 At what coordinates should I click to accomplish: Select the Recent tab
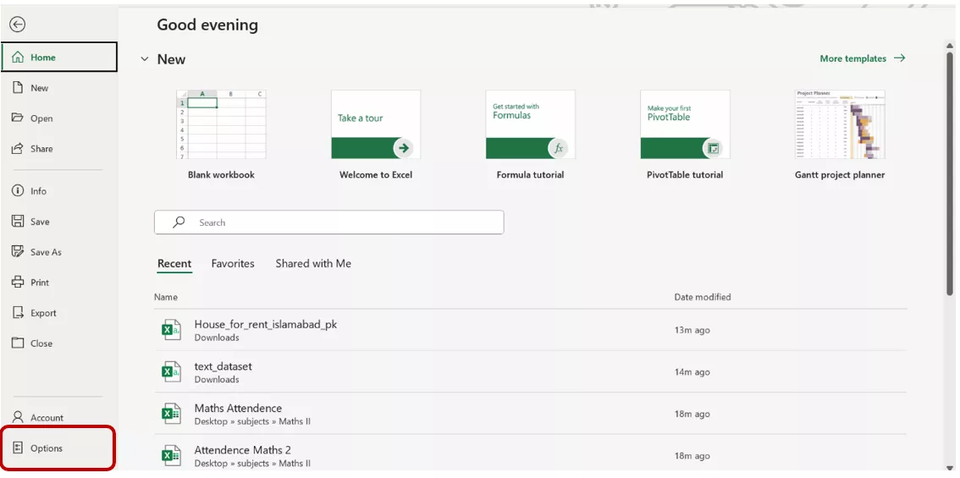(x=174, y=264)
